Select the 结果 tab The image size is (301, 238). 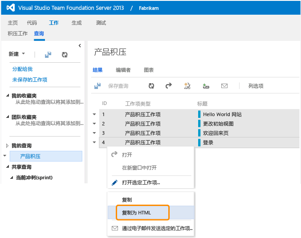[98, 70]
